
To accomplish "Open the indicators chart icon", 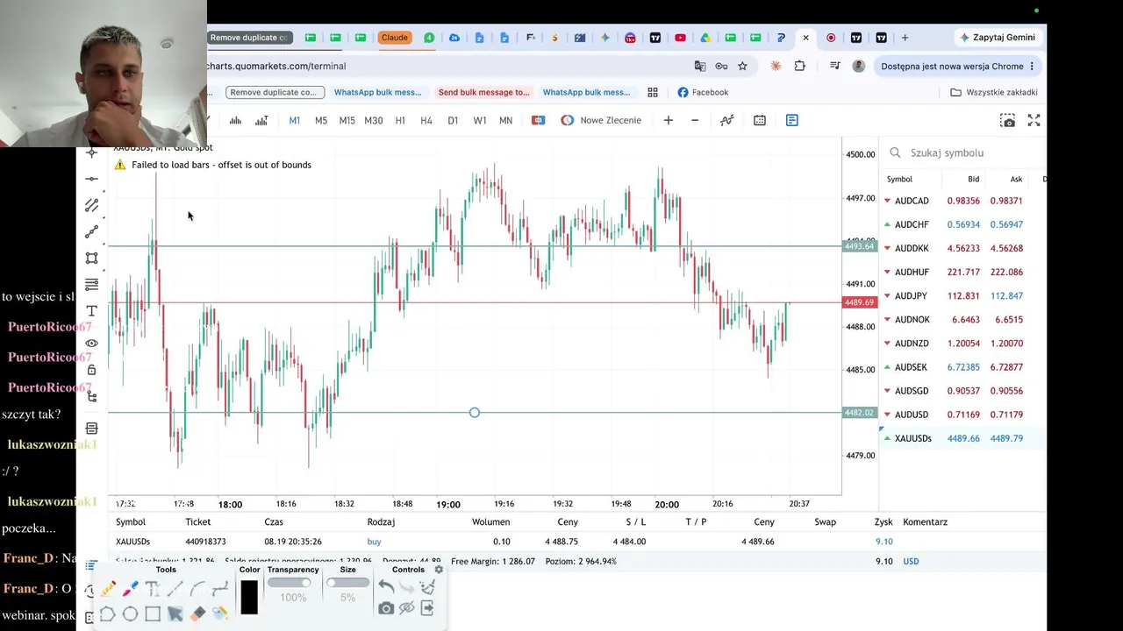I will coord(261,120).
